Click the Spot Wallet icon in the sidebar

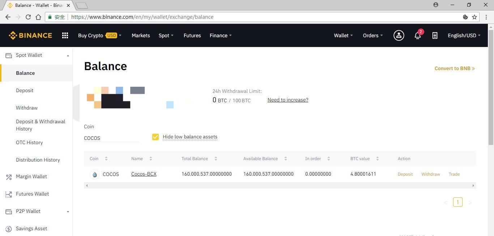[9, 55]
